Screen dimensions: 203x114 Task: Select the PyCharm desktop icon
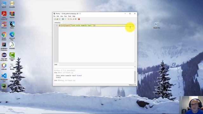[4, 87]
